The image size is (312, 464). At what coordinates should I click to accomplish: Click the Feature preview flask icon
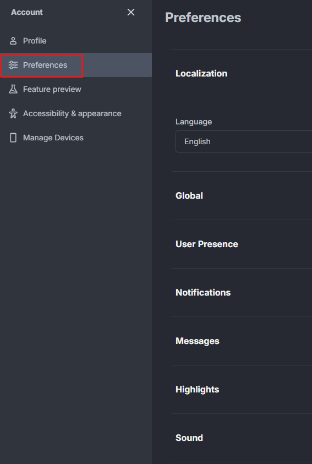(13, 89)
